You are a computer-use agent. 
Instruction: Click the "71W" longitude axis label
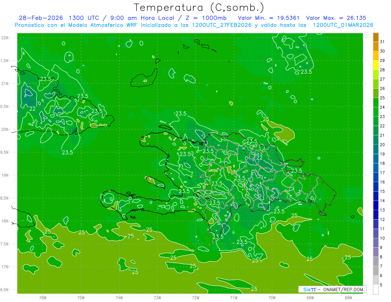[x=234, y=298]
